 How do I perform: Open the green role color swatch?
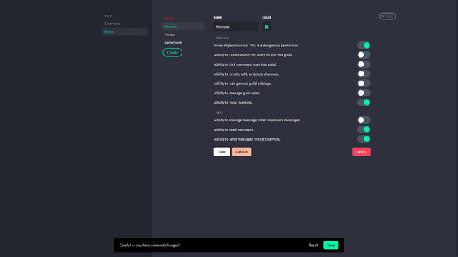pyautogui.click(x=266, y=27)
